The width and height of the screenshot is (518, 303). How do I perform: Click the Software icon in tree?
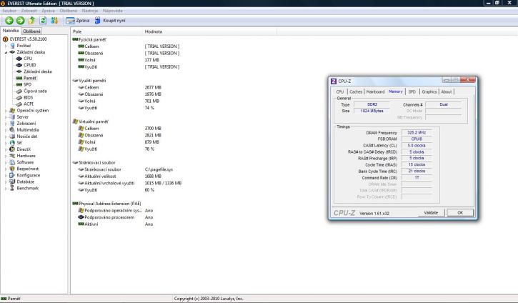tap(12, 162)
